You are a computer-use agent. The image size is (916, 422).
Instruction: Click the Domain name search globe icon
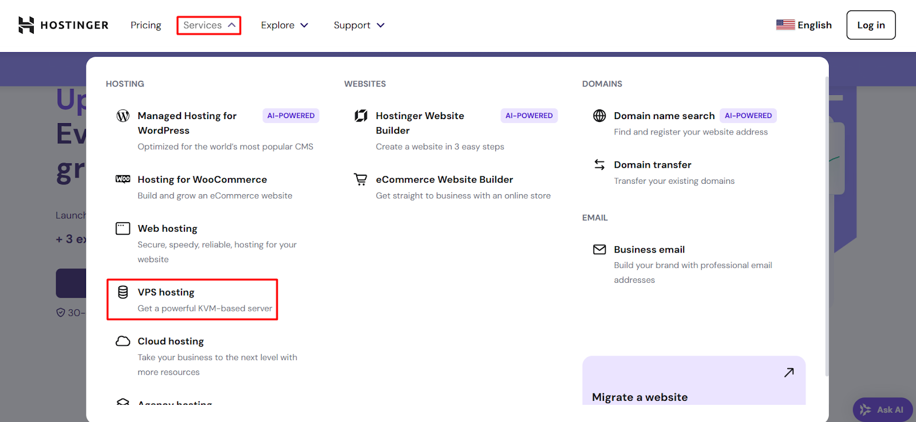pos(599,116)
